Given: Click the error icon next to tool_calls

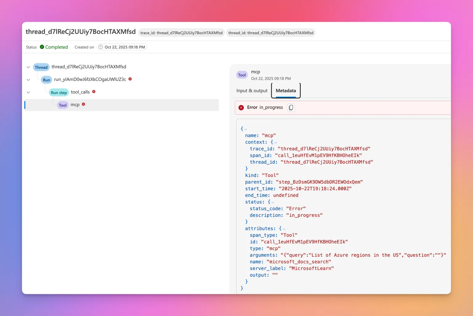Looking at the screenshot, I should coord(94,92).
